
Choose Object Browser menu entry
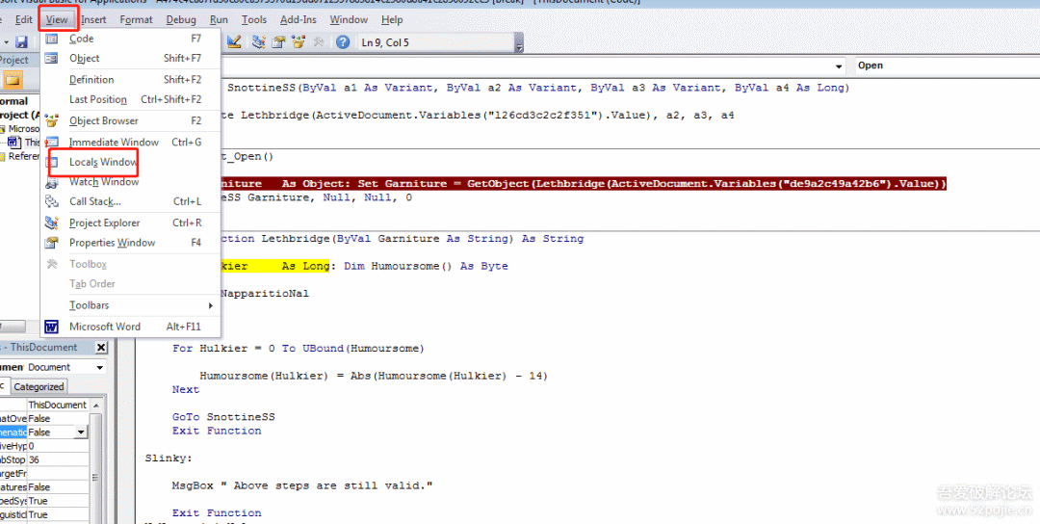point(131,120)
